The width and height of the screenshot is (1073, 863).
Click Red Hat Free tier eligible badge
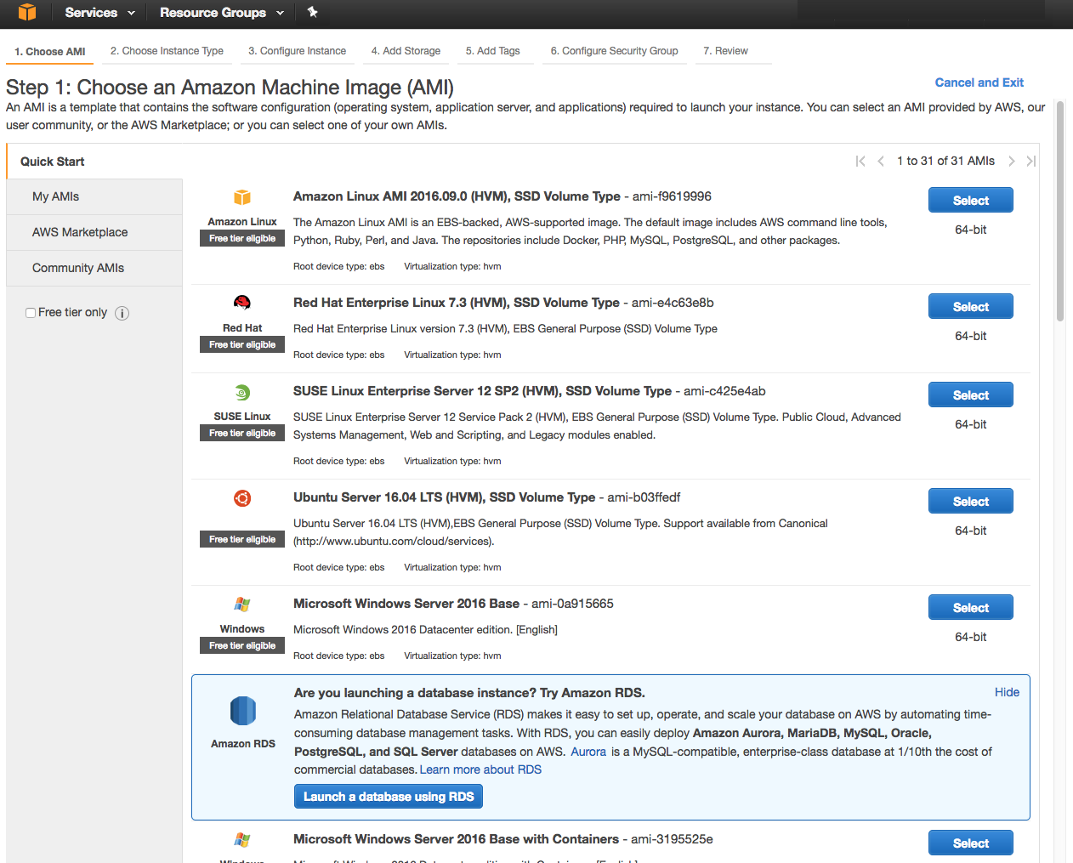(x=242, y=345)
